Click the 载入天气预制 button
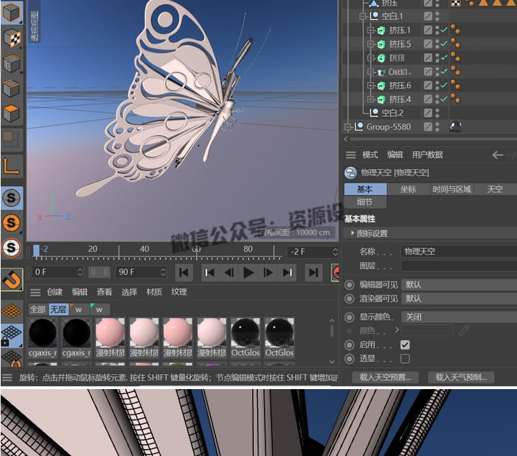This screenshot has width=517, height=456. pyautogui.click(x=460, y=377)
